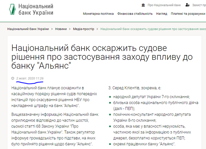Navigate to Медіа-простір breadcrumb
206x149 pixels.
coord(83,29)
